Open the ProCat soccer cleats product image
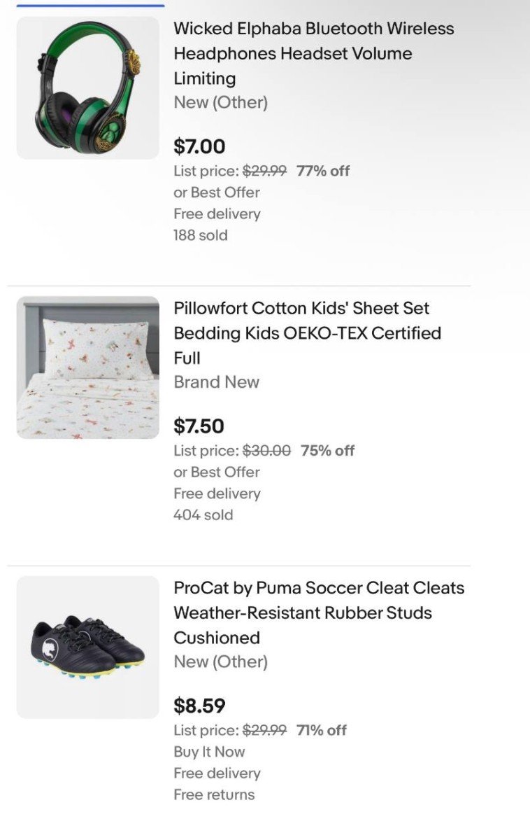 click(87, 647)
